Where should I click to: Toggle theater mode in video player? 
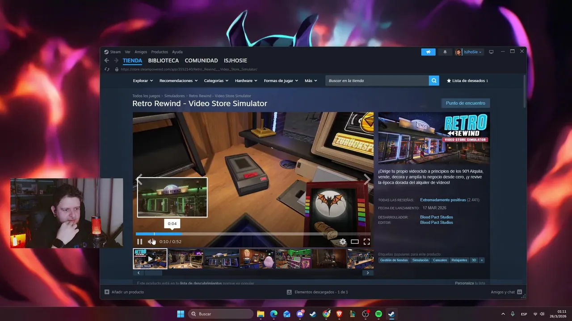[x=355, y=242]
